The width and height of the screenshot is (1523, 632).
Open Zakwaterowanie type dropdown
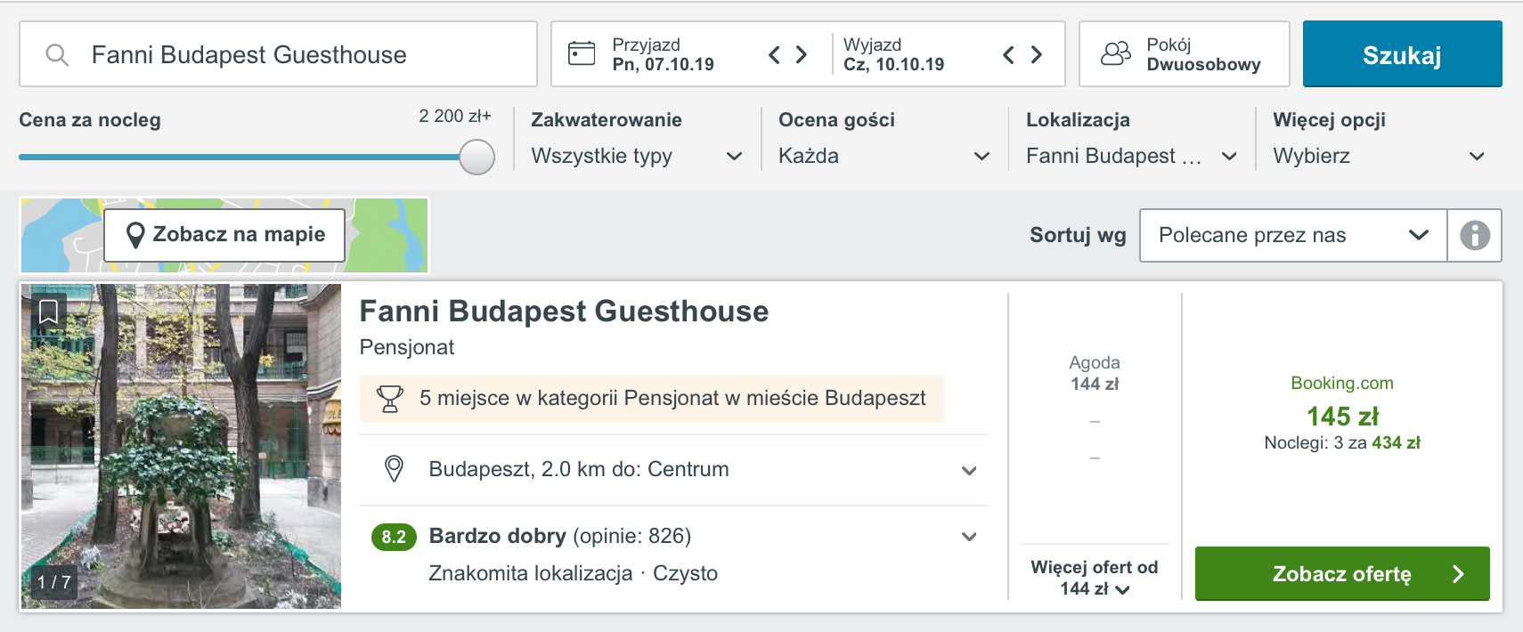coord(637,156)
